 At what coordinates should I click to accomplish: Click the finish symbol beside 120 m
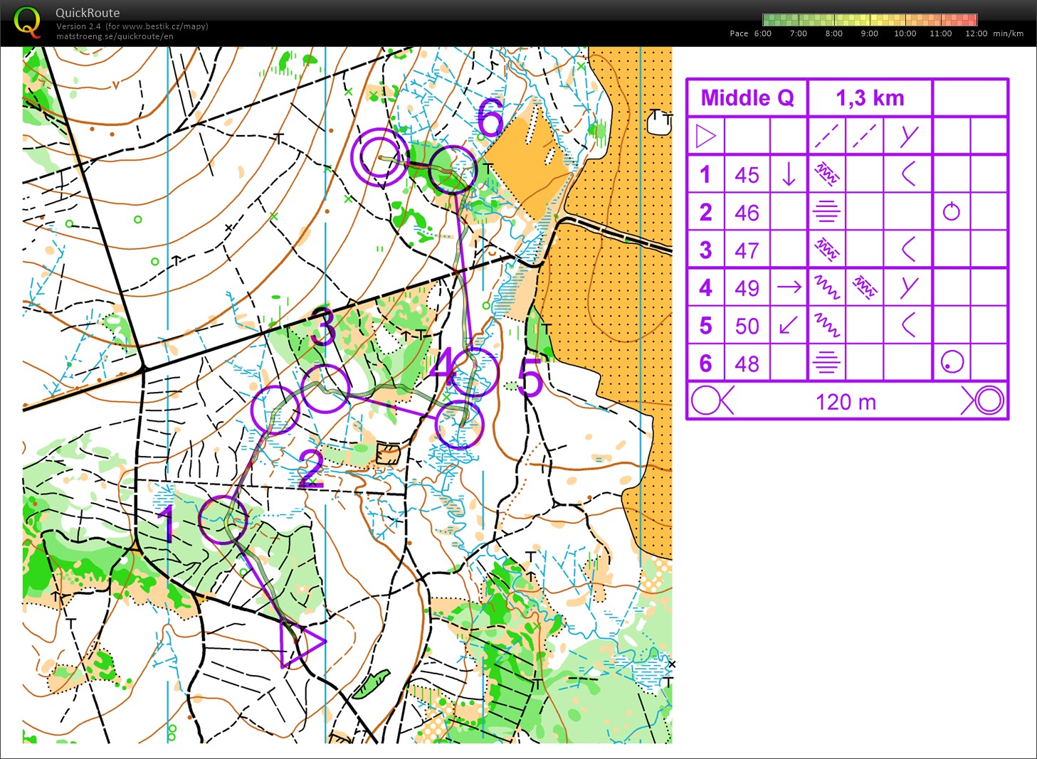click(983, 400)
